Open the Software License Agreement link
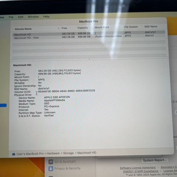 tap(138, 168)
